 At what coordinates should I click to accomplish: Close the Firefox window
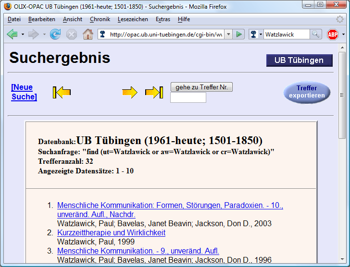click(337, 5)
